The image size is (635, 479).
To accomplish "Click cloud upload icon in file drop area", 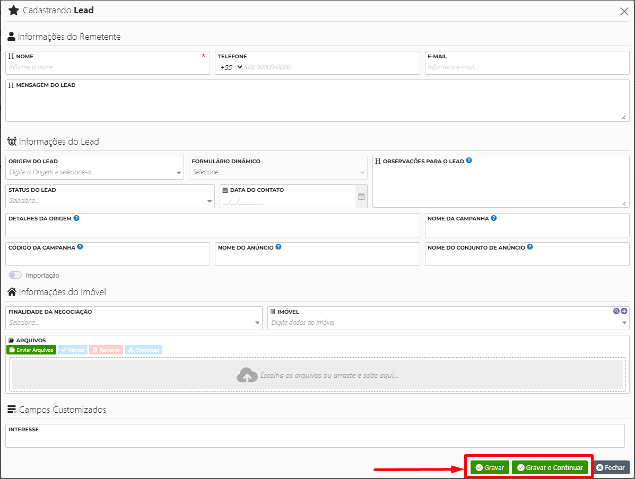I will pos(247,375).
